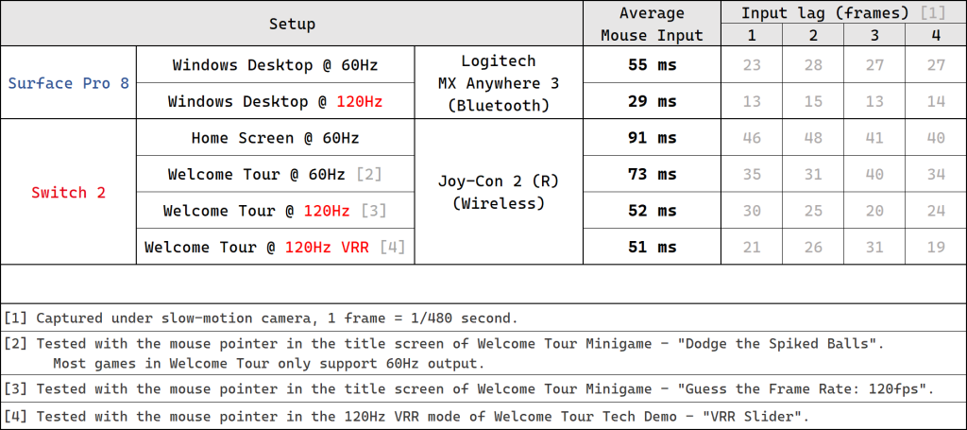Click value "26" in 120Hz VRR row
The width and height of the screenshot is (967, 430).
[x=813, y=247]
